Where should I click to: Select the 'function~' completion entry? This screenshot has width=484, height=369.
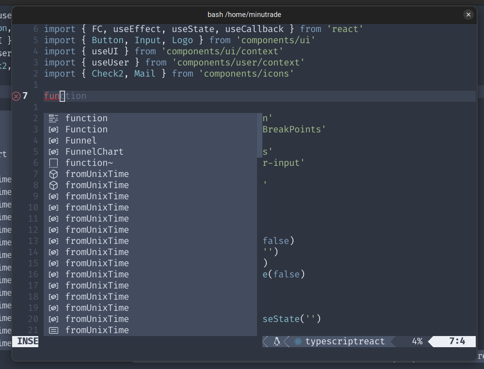click(x=150, y=162)
